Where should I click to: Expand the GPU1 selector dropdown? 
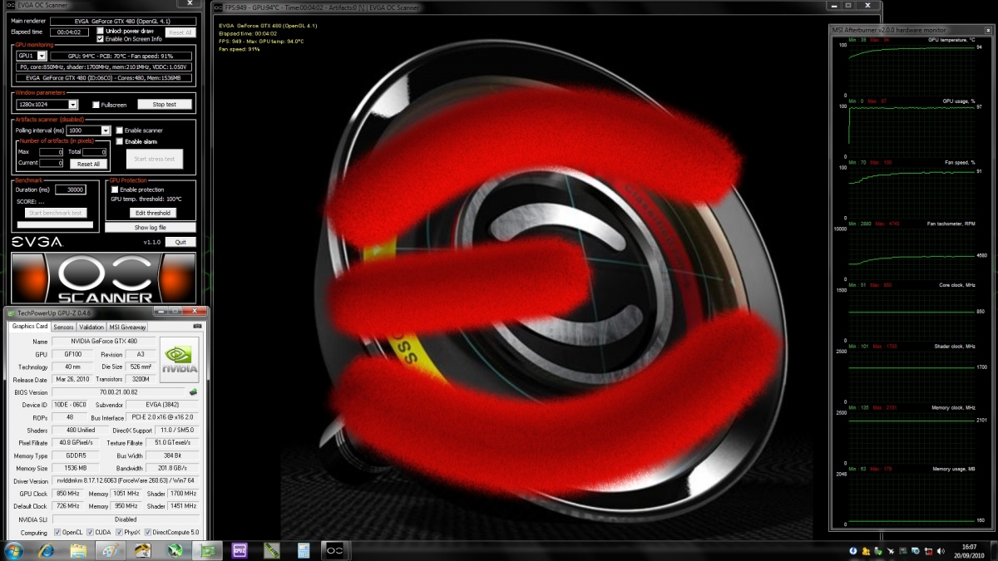[x=42, y=56]
